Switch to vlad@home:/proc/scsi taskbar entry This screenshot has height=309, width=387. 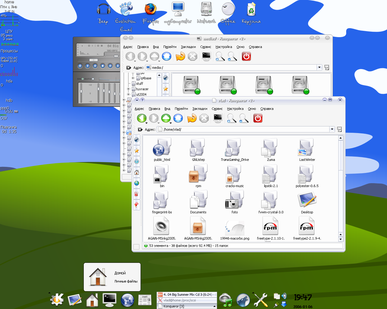coord(187,300)
